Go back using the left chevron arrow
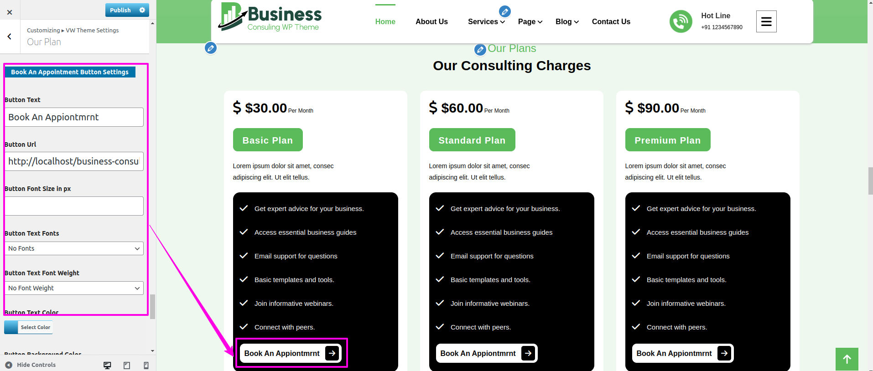Viewport: 873px width, 371px height. tap(10, 36)
